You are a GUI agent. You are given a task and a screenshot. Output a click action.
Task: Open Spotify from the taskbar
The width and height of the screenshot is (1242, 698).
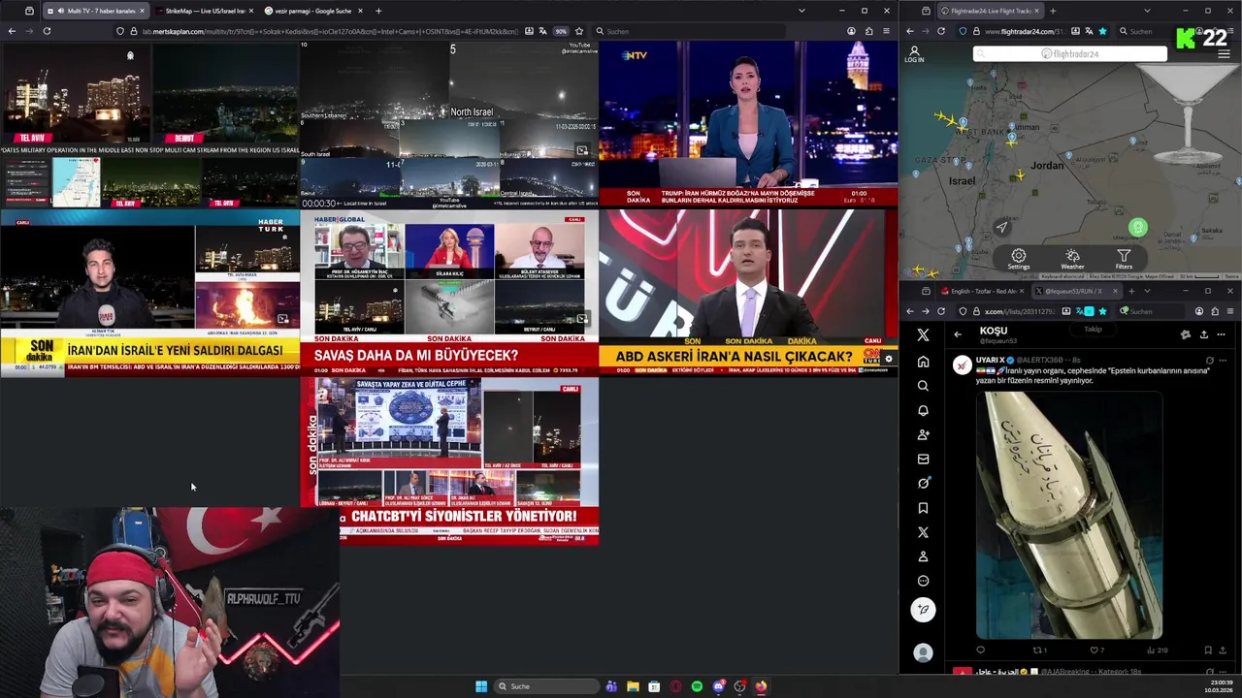(697, 686)
